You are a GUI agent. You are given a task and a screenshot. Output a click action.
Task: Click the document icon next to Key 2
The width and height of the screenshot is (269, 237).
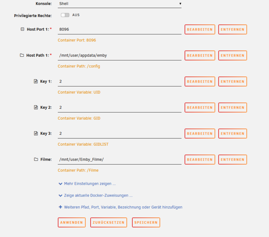point(36,107)
